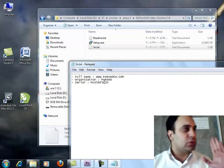Viewport: 224px width, 168px height.
Task: Select Desktop under Favorites
Action: 55,38
